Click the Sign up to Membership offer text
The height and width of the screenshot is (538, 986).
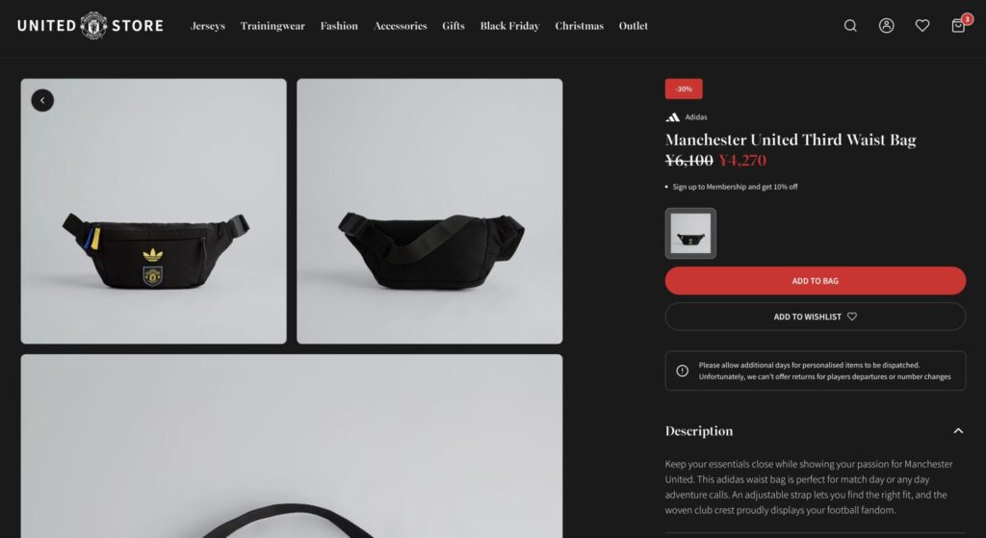point(735,187)
